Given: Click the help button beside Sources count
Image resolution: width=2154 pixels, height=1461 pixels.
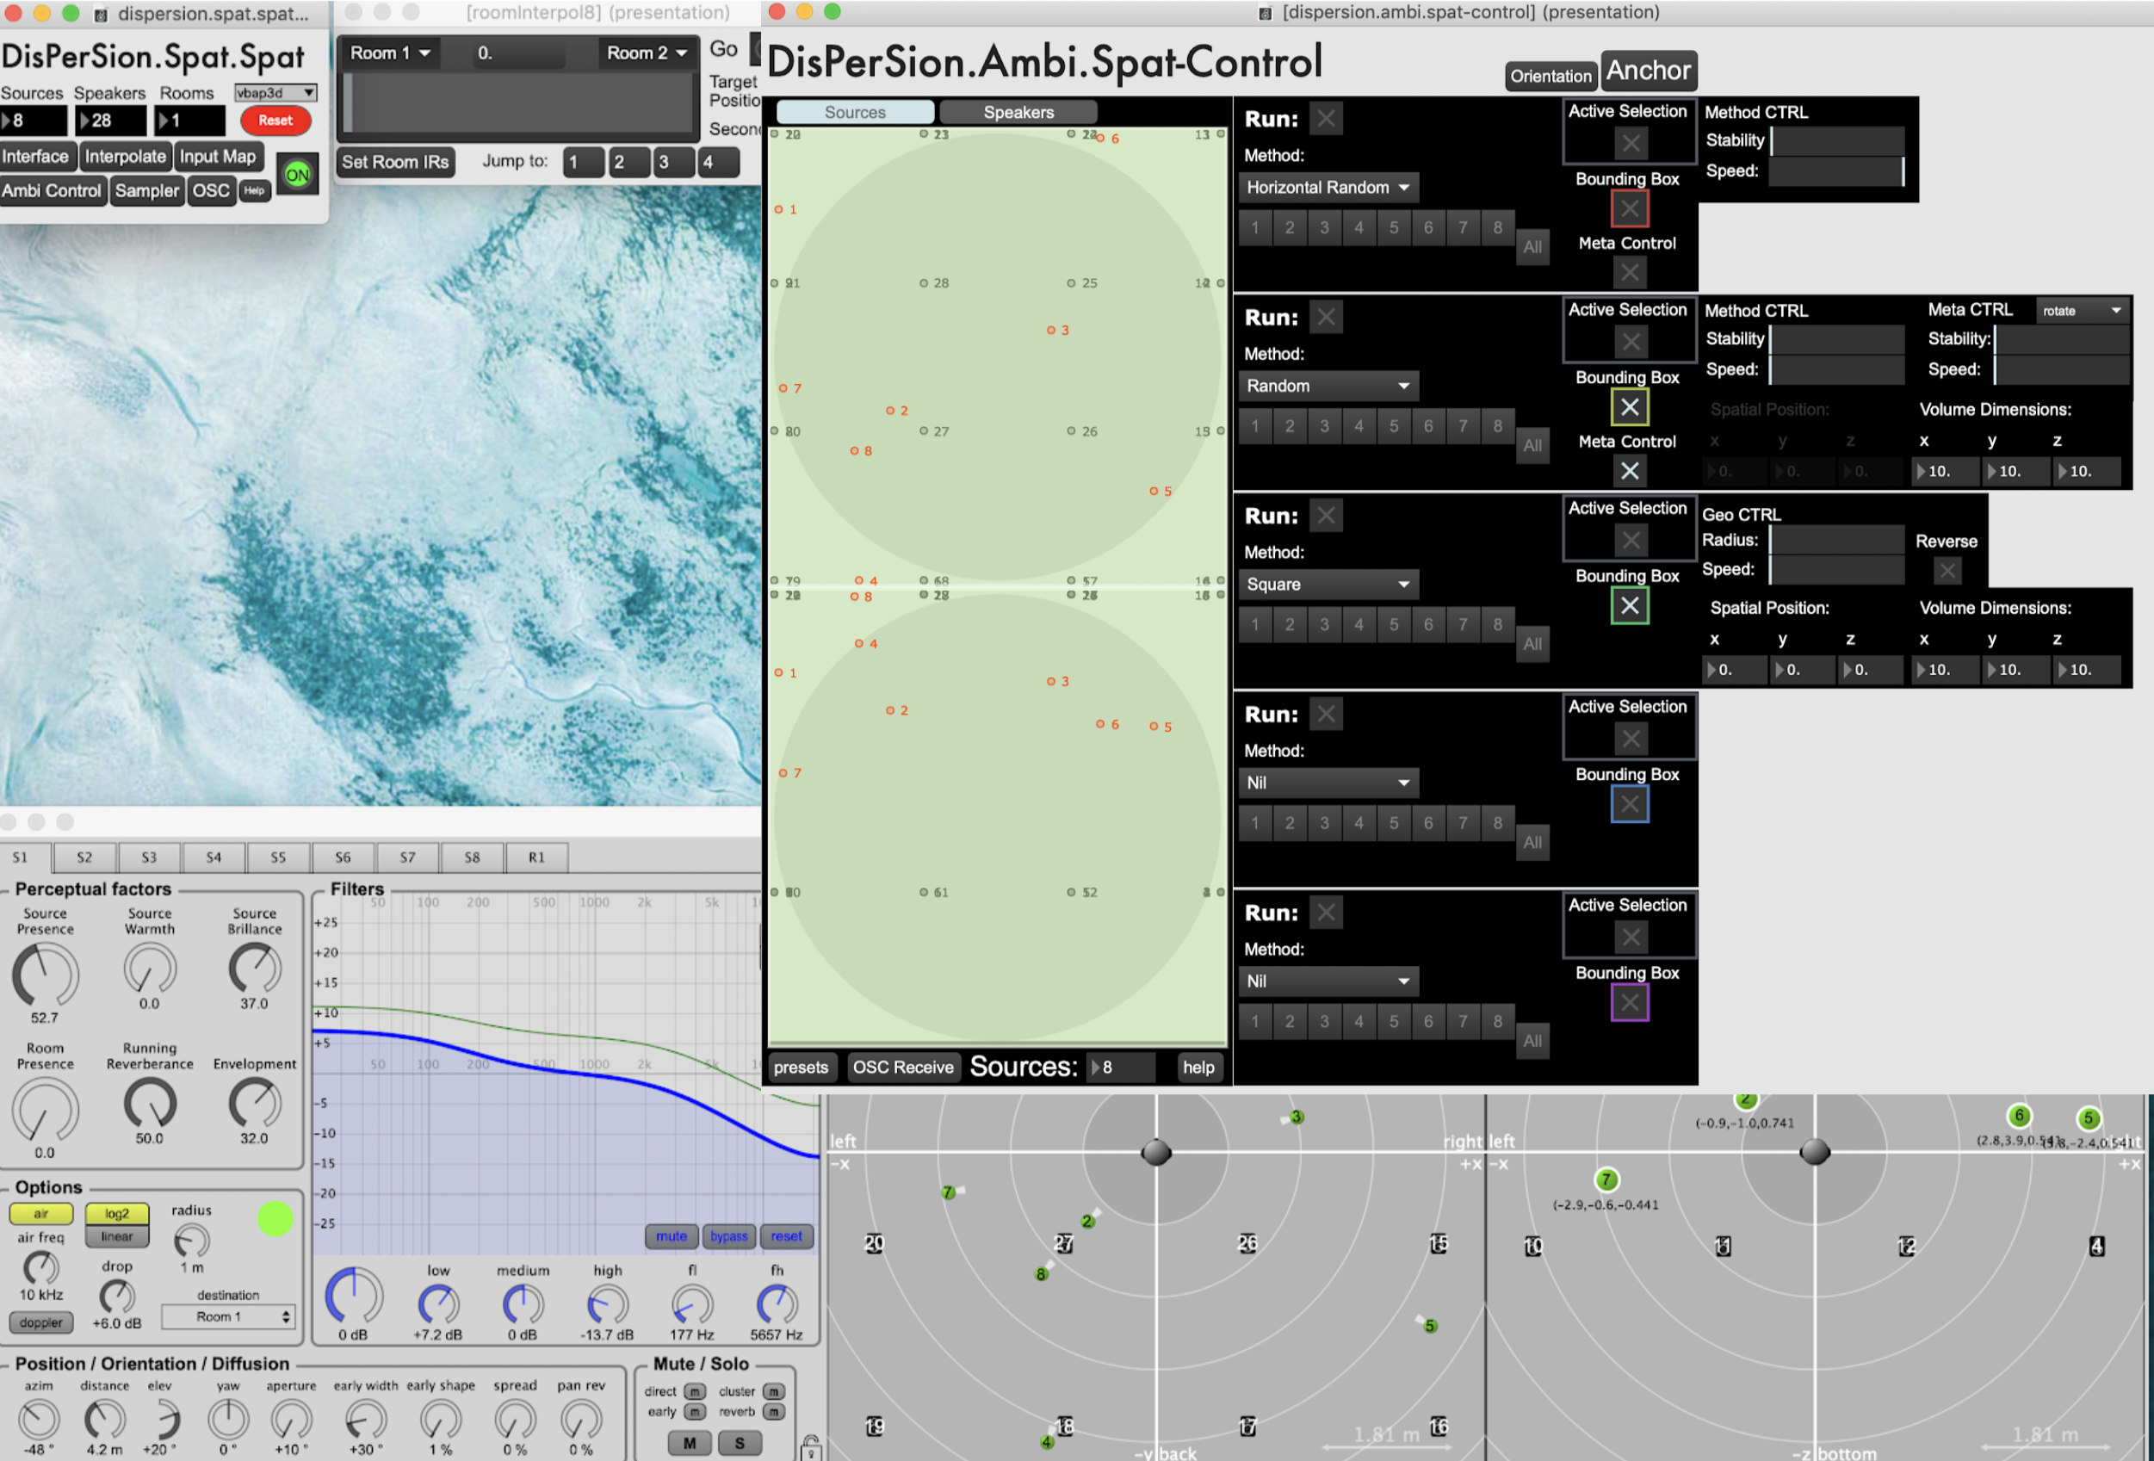Looking at the screenshot, I should coord(1198,1068).
